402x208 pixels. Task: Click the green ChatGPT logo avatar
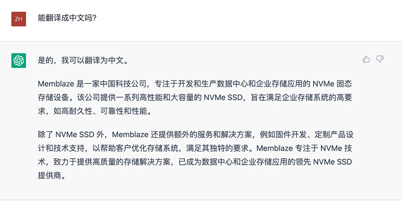click(19, 60)
